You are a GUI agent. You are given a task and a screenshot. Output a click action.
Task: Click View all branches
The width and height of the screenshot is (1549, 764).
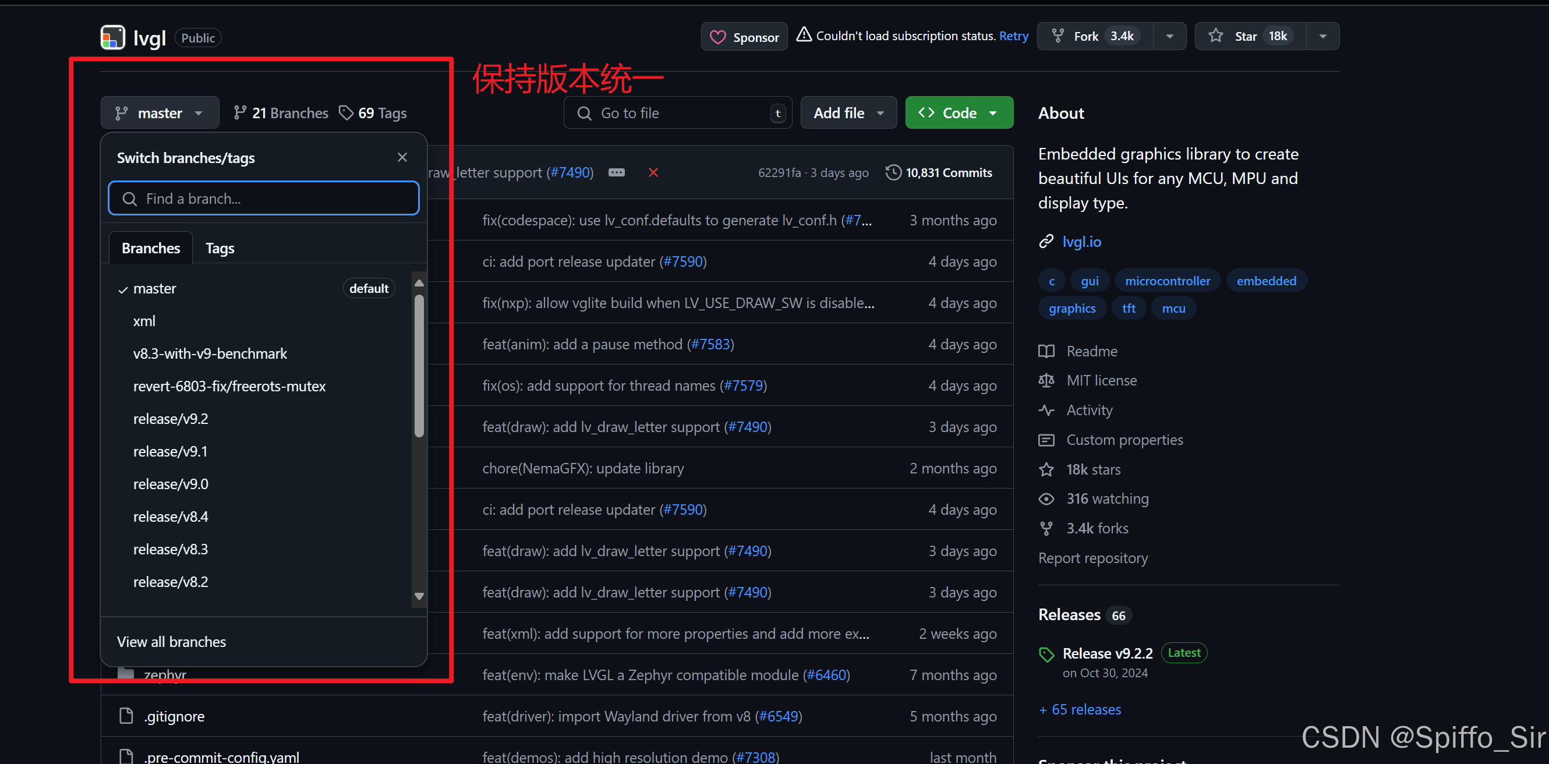coord(171,642)
